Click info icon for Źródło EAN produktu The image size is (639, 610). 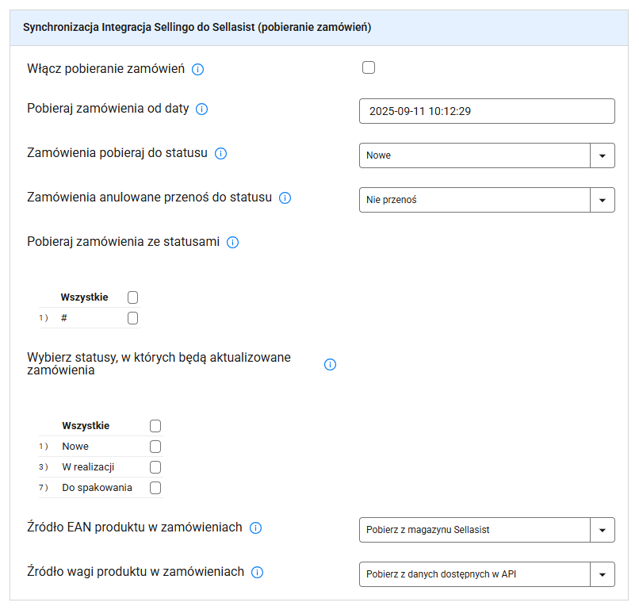[256, 528]
